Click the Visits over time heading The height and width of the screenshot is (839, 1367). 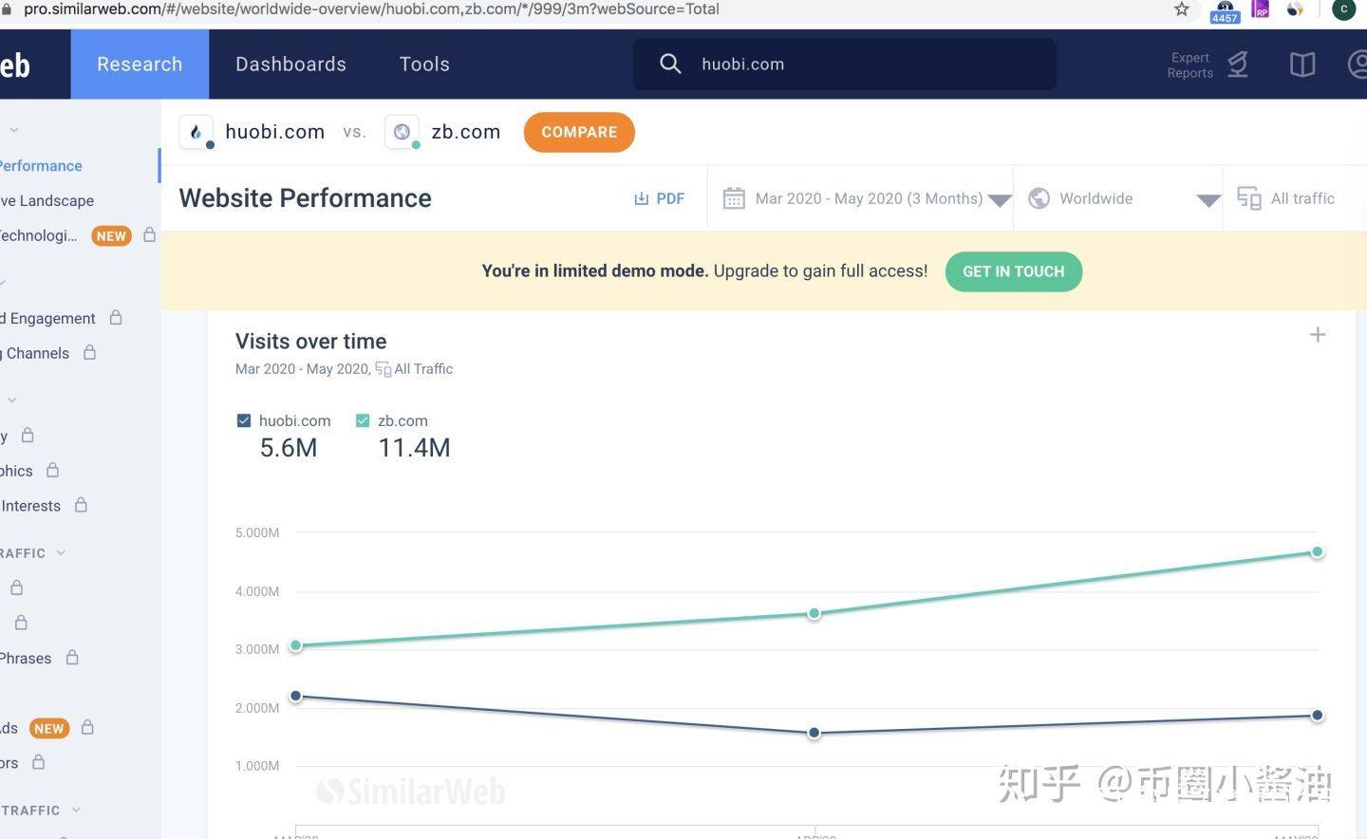coord(311,341)
